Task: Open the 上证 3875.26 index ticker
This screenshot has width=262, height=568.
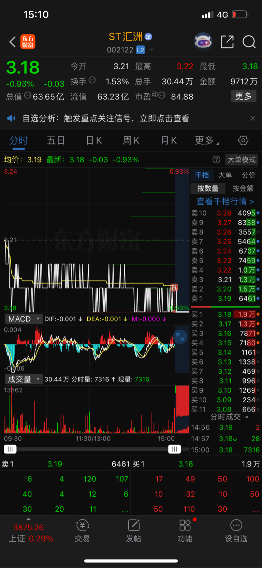Action: coord(31,533)
